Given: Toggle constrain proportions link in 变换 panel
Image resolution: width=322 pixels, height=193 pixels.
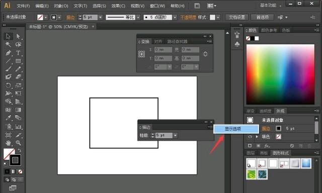Looking at the screenshot, I should pyautogui.click(x=205, y=54).
